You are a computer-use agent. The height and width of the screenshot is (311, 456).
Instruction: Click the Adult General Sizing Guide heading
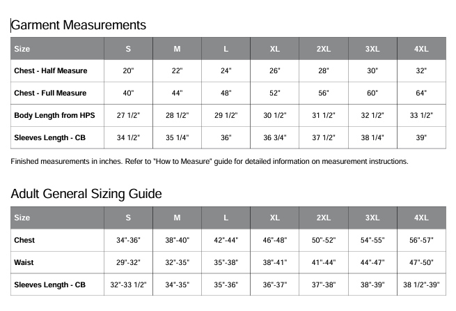point(86,193)
